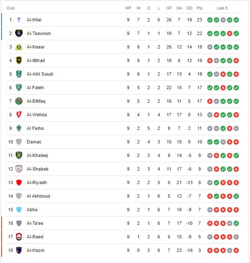This screenshot has width=250, height=263.
Task: Click the Al-Hazm club crest
Action: [x=19, y=250]
